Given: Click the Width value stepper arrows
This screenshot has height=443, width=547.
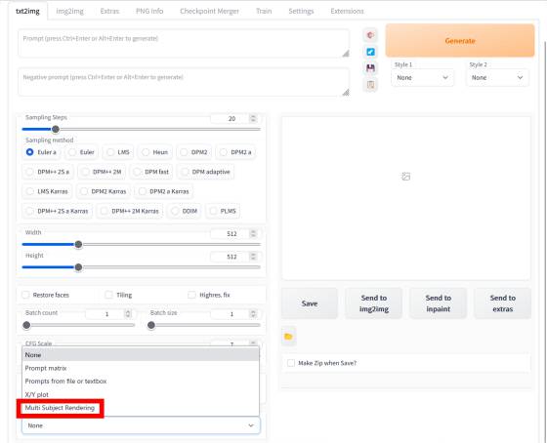Looking at the screenshot, I should (253, 233).
